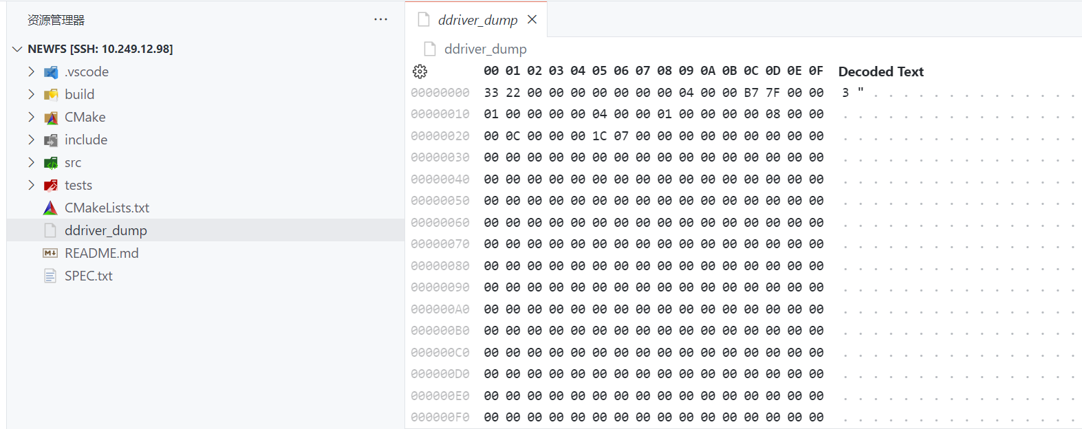The width and height of the screenshot is (1082, 429).
Task: Open SPEC.txt from the explorer
Action: [89, 276]
